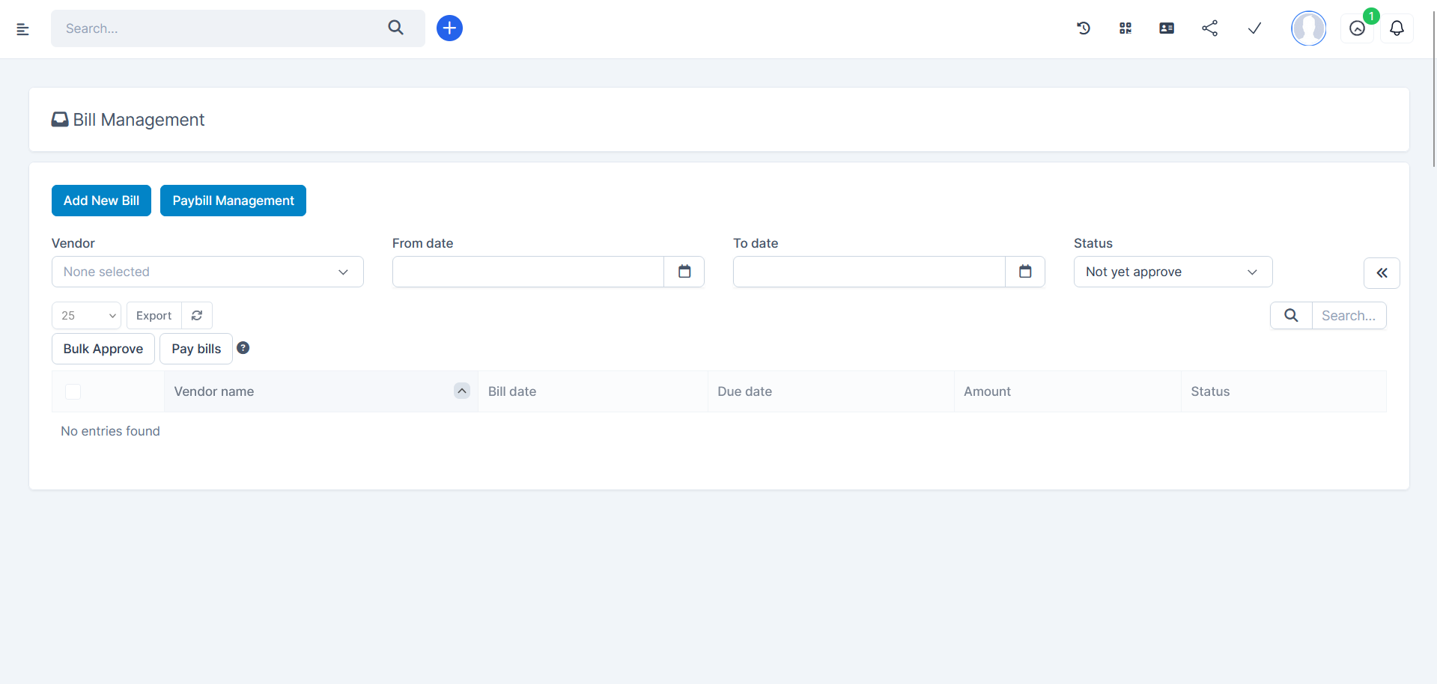Open the Vendor 'None selected' dropdown
The image size is (1437, 684).
click(207, 272)
